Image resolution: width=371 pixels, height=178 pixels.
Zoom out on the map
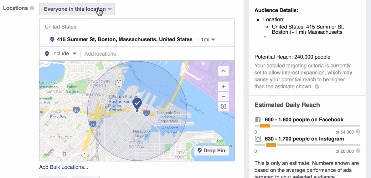pos(223,96)
